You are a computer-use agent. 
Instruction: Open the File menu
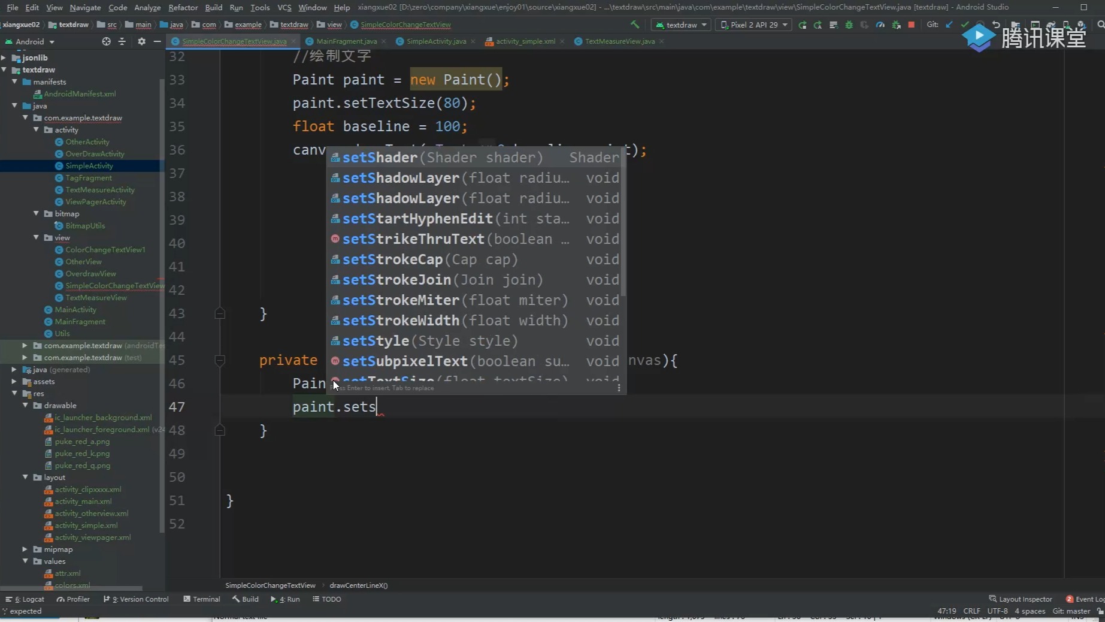[x=12, y=7]
